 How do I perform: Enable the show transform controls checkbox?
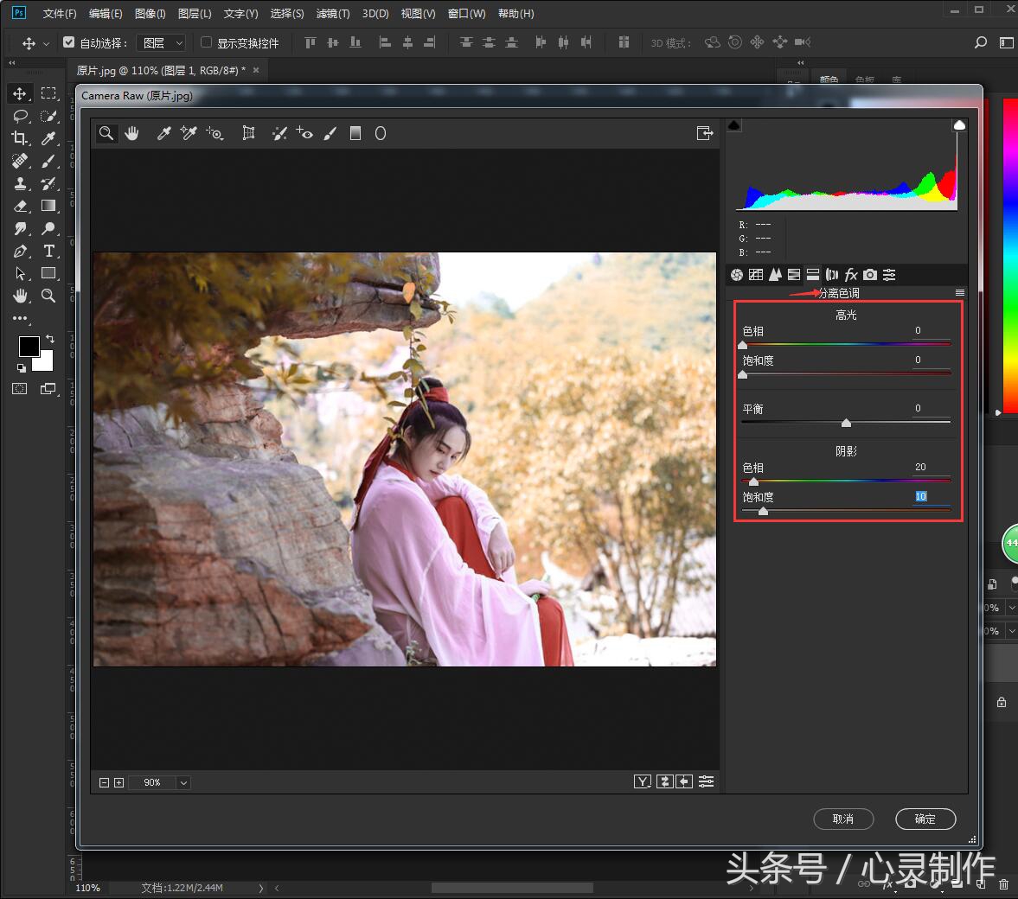click(205, 42)
